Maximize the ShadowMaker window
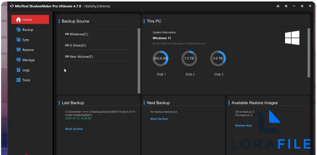Viewport: 317px width, 155px height. 302,6
